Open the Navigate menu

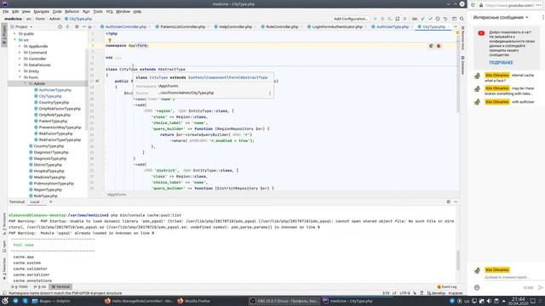point(42,11)
